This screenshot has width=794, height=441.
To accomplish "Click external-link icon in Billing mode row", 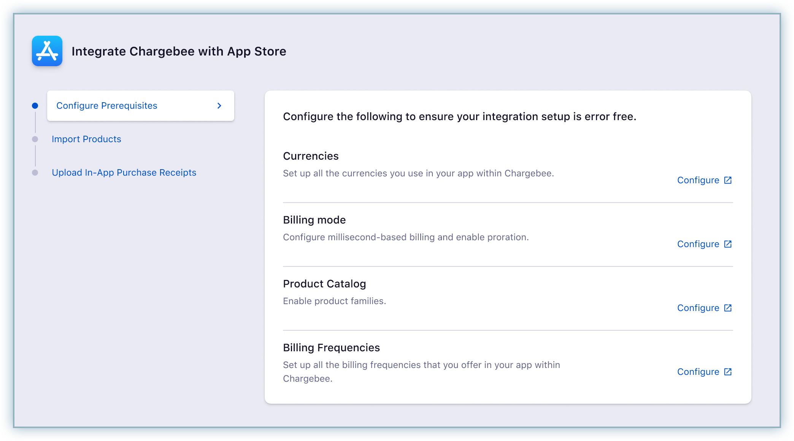I will click(728, 244).
